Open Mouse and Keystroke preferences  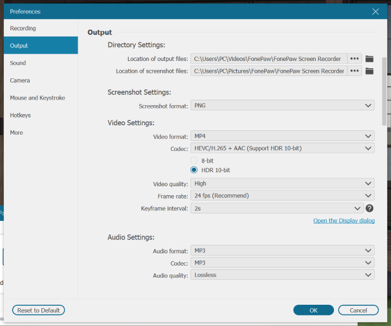41,98
